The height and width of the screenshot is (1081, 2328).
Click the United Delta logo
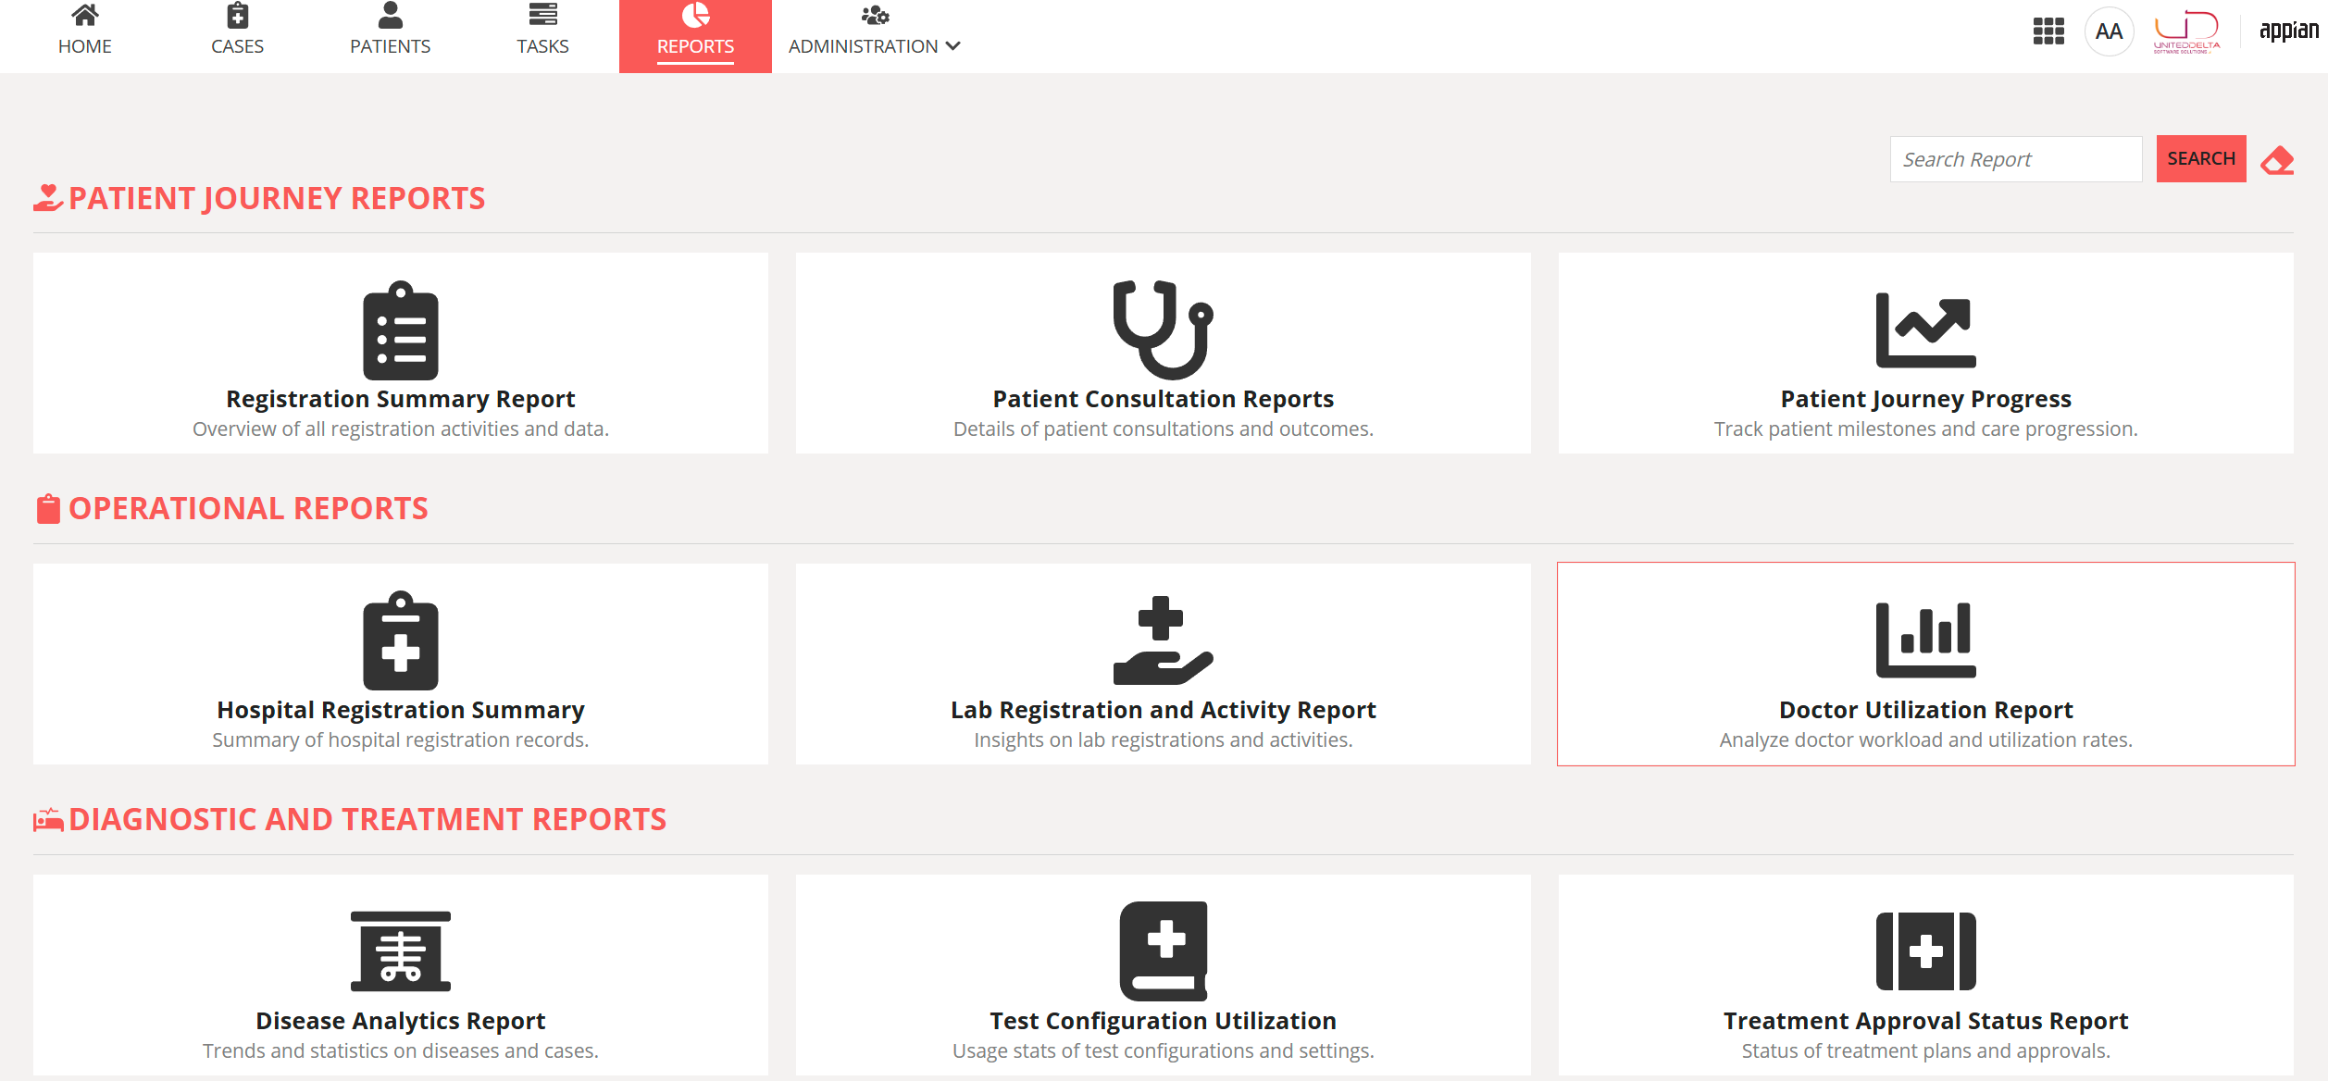(2186, 31)
